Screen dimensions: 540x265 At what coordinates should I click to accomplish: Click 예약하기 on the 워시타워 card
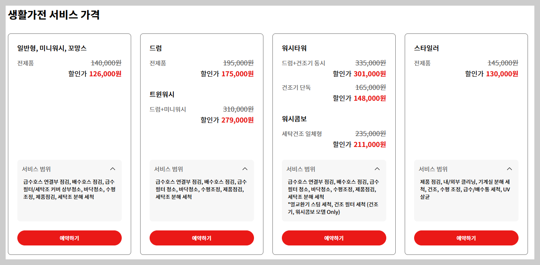coord(334,238)
